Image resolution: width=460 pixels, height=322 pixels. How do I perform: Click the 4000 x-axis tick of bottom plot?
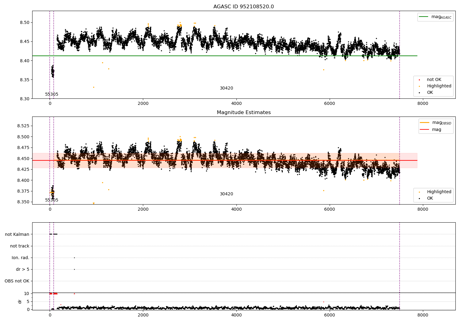[236, 315]
